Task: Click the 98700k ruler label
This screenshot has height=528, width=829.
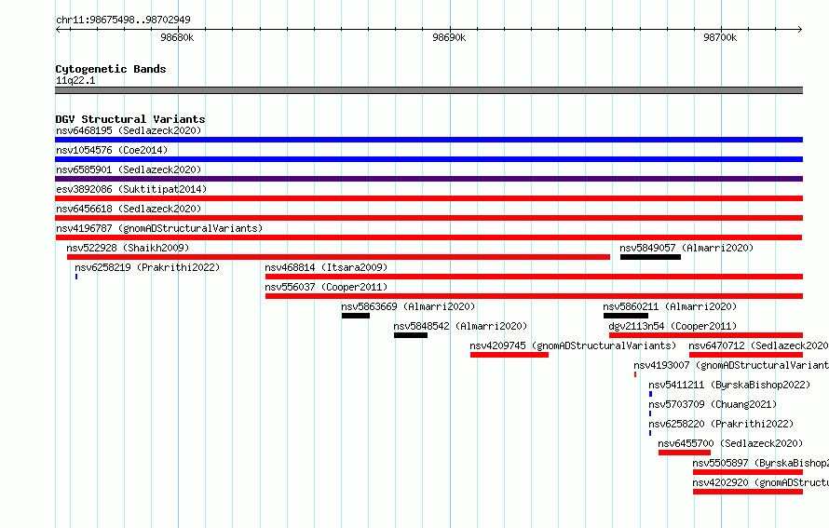Action: 720,37
